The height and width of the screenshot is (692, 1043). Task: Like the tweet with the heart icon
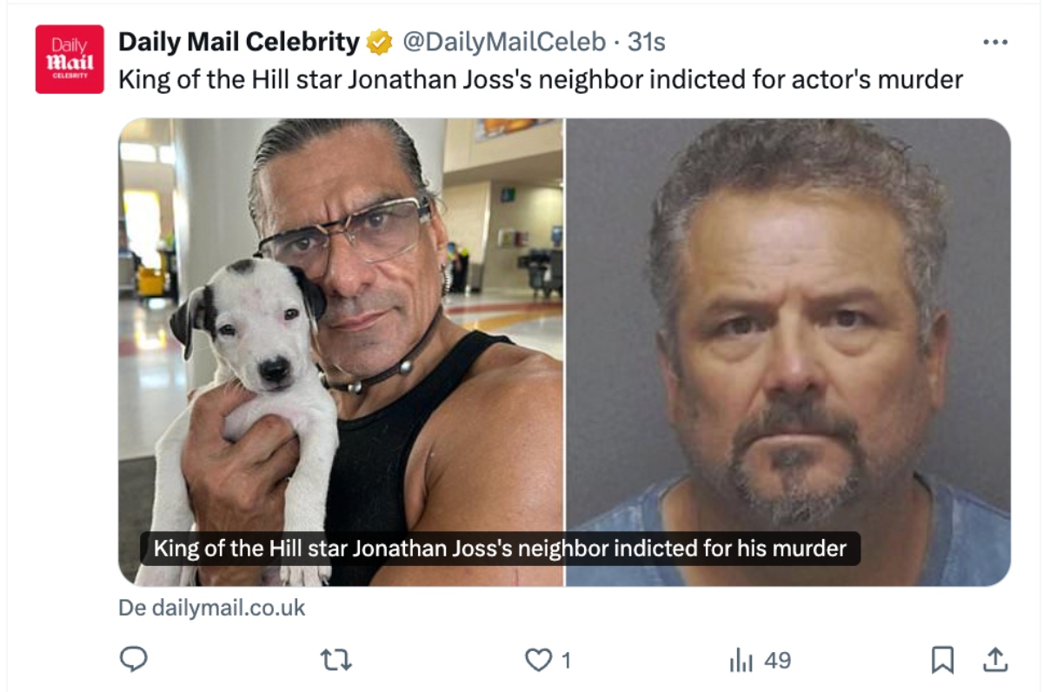pyautogui.click(x=539, y=661)
